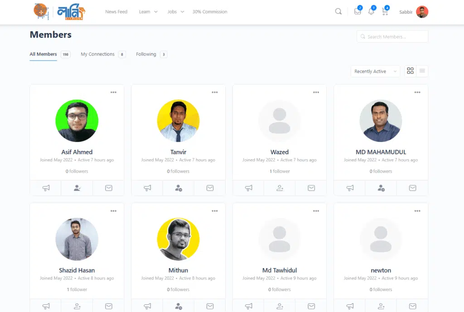Send a message to Tanvir via envelope icon

click(x=210, y=188)
